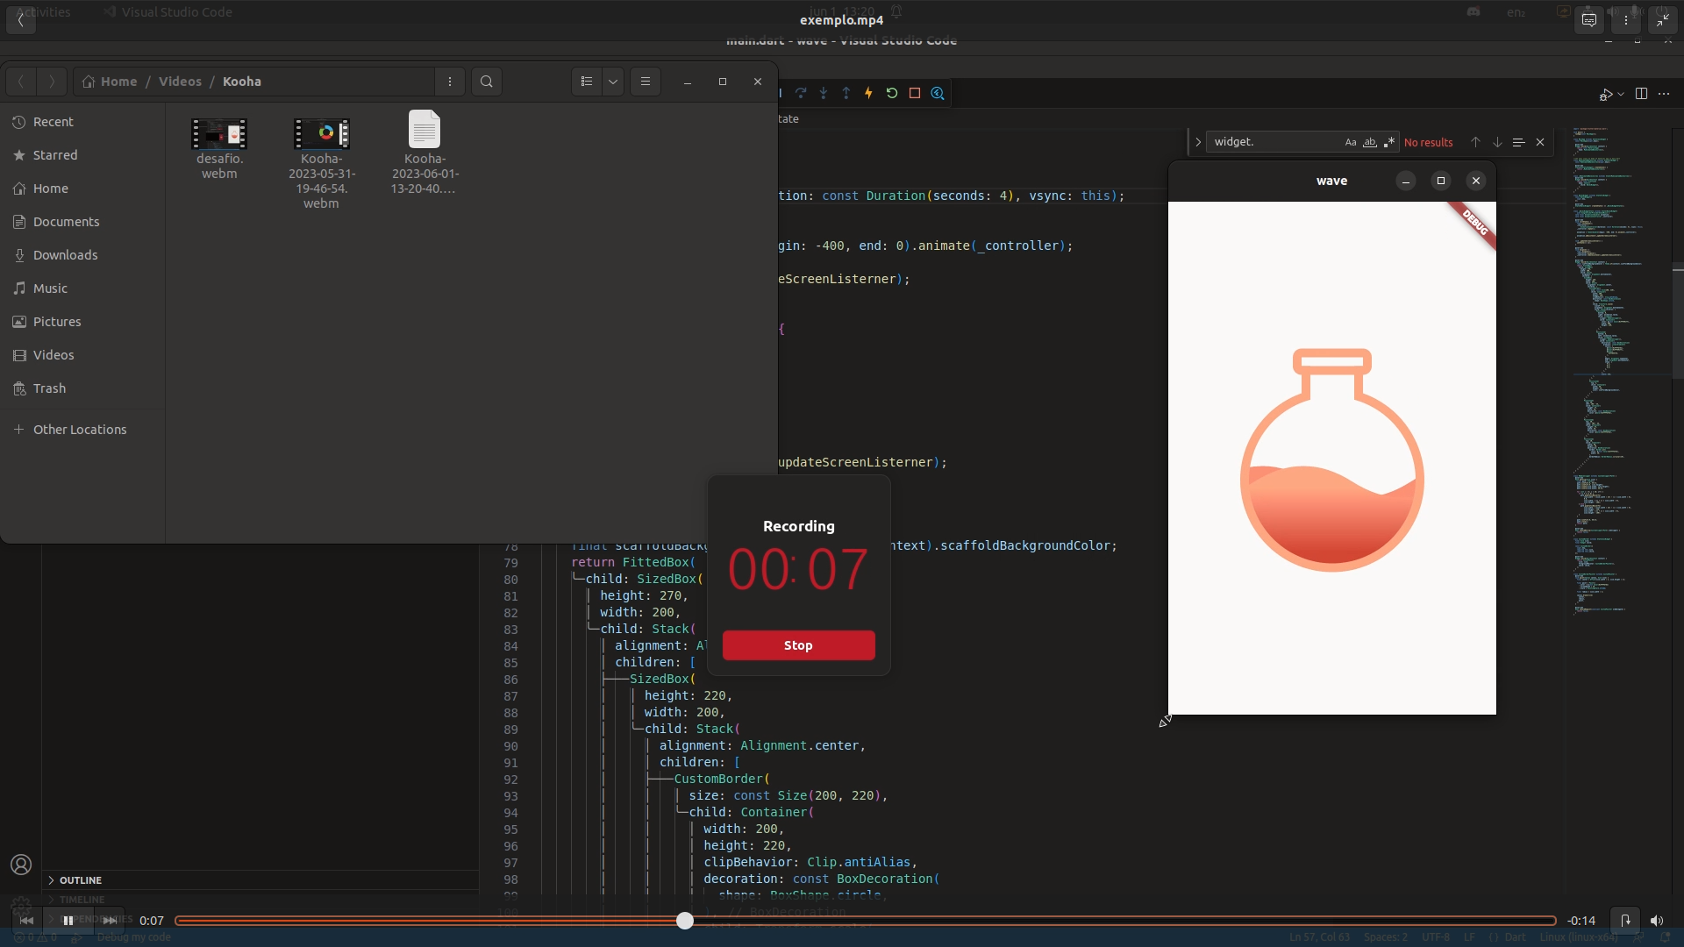Enable whole word matching in search
1684x947 pixels.
click(1370, 141)
